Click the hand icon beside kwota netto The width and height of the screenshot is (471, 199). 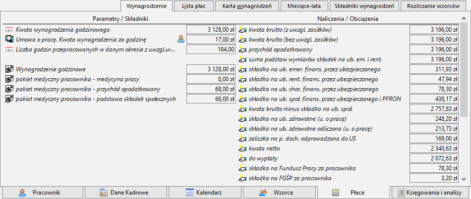point(242,149)
